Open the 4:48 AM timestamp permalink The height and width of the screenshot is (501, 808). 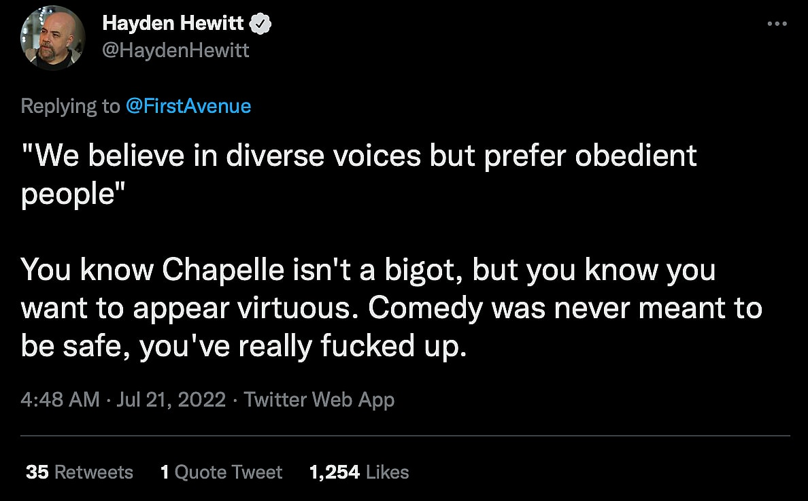pyautogui.click(x=60, y=400)
